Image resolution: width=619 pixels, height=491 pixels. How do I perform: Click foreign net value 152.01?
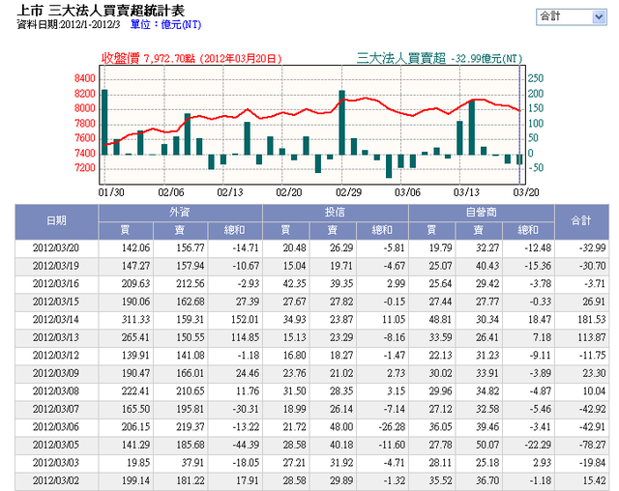245,320
